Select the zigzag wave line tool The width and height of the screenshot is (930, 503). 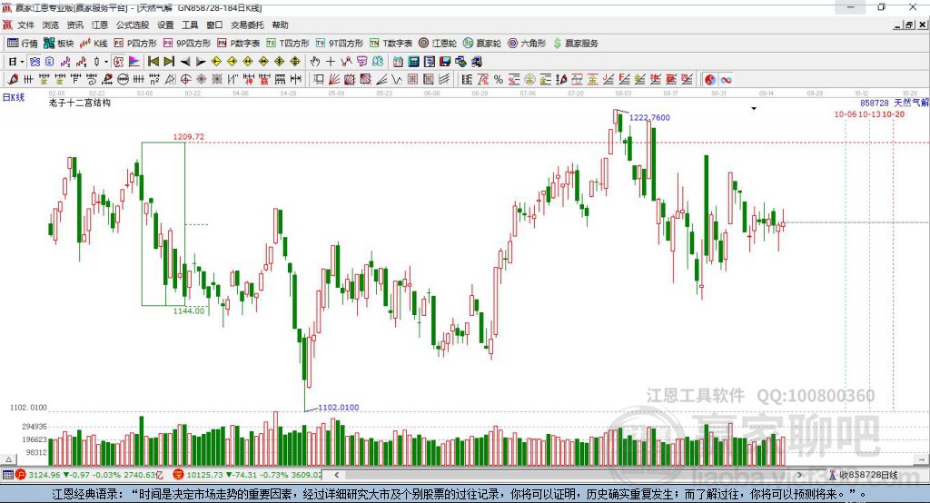[x=397, y=80]
